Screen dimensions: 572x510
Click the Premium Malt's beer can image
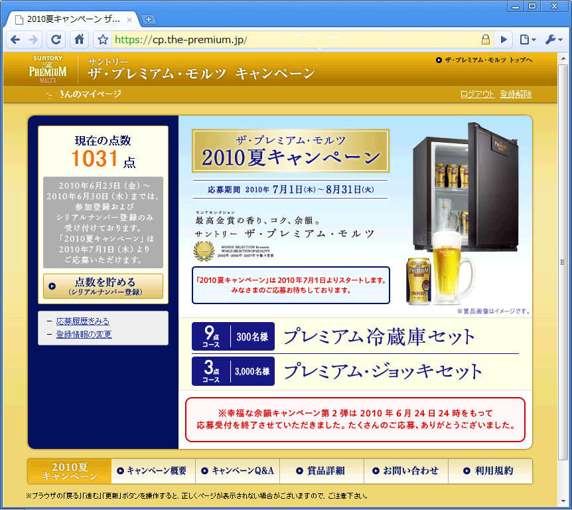[x=419, y=281]
